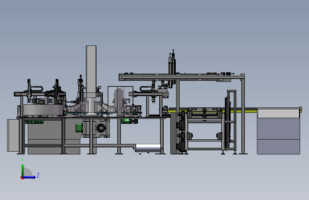
Task: Select the large grey cylindrical drum of the feeder
Action: coord(43,110)
